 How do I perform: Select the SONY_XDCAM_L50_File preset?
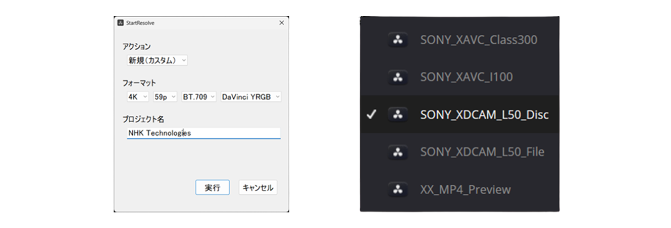(482, 152)
